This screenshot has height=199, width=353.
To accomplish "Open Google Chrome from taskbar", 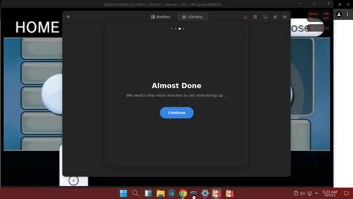I will click(183, 193).
